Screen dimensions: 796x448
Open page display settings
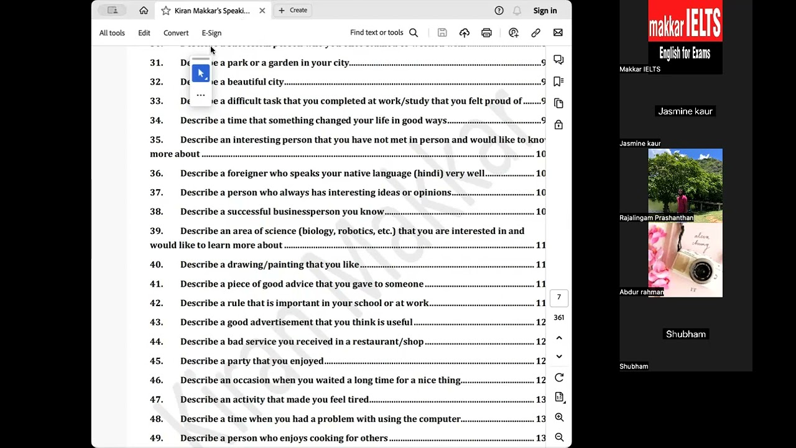click(x=559, y=397)
